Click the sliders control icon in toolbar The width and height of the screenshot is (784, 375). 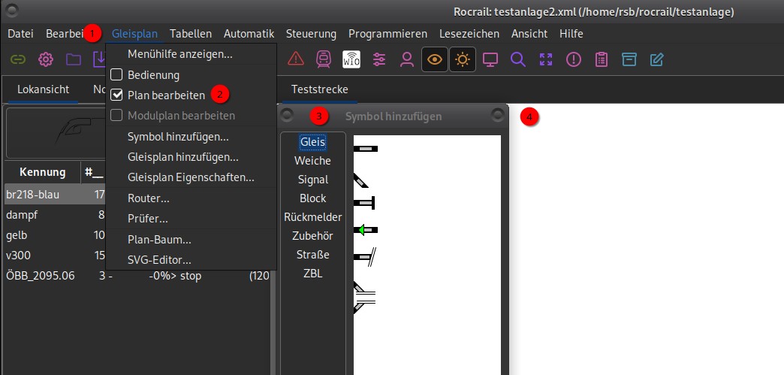379,59
